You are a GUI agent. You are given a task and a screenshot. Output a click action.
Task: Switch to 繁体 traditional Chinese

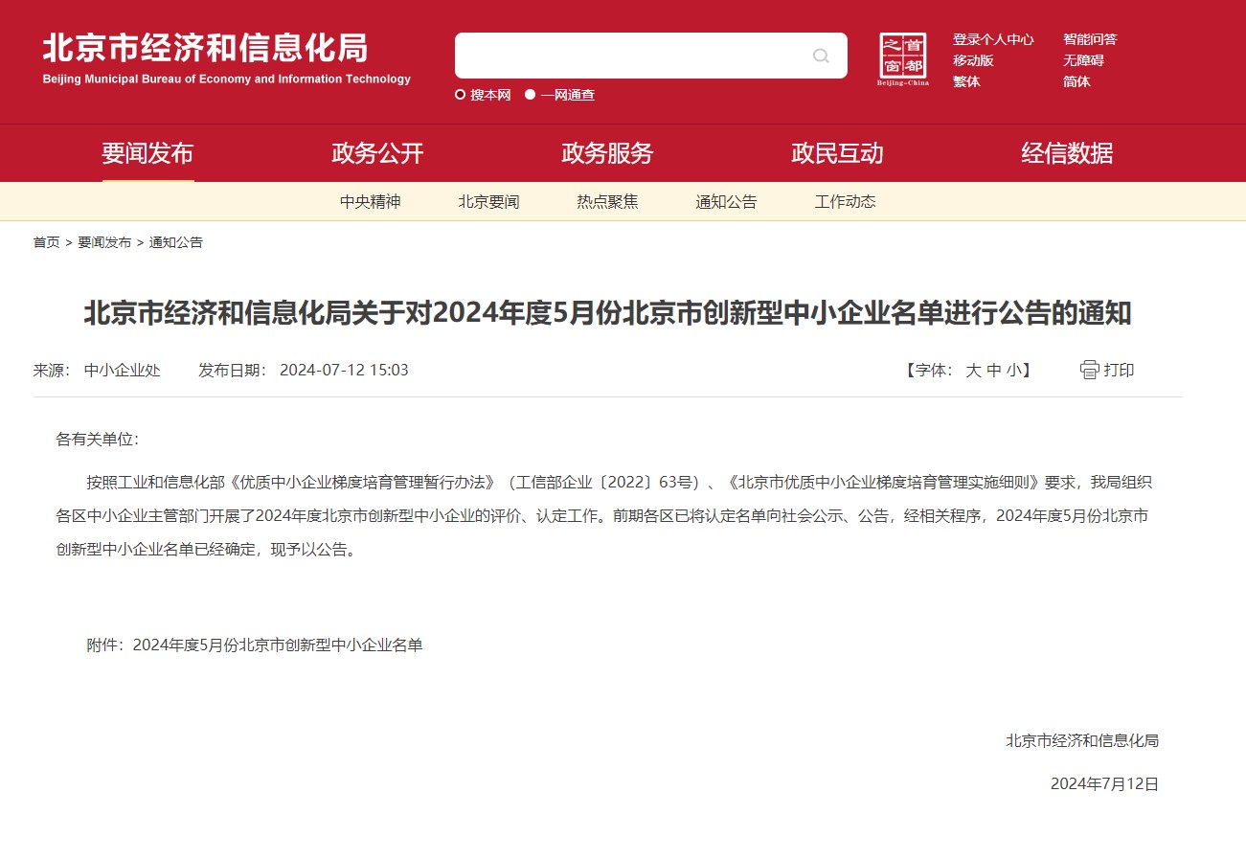tap(965, 81)
